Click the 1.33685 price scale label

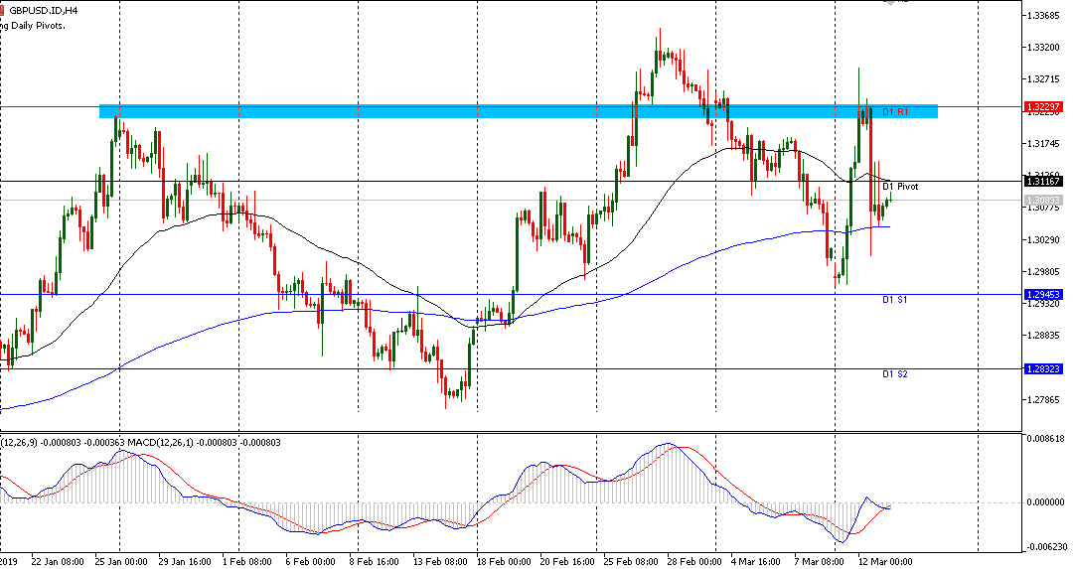coord(1044,16)
